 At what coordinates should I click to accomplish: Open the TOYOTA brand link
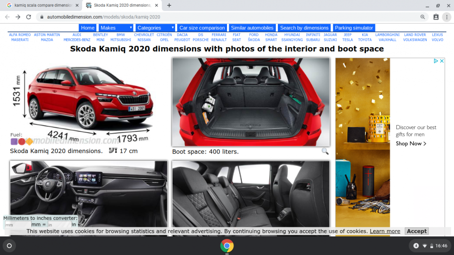click(365, 40)
